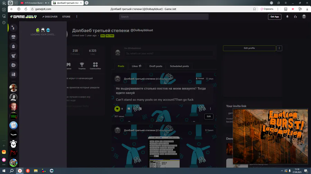Open a new browser tab

click(x=86, y=3)
